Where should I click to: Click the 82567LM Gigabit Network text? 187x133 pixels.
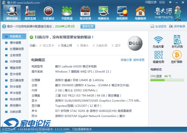pyautogui.click(x=90, y=116)
